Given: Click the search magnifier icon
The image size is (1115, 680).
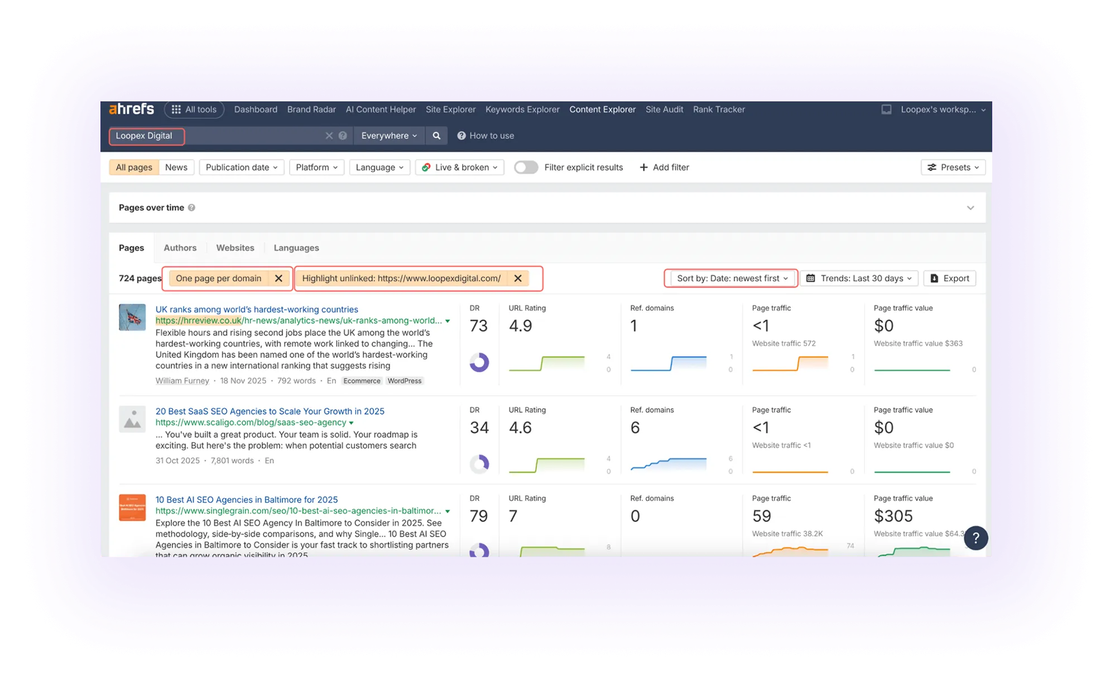Looking at the screenshot, I should pos(437,136).
